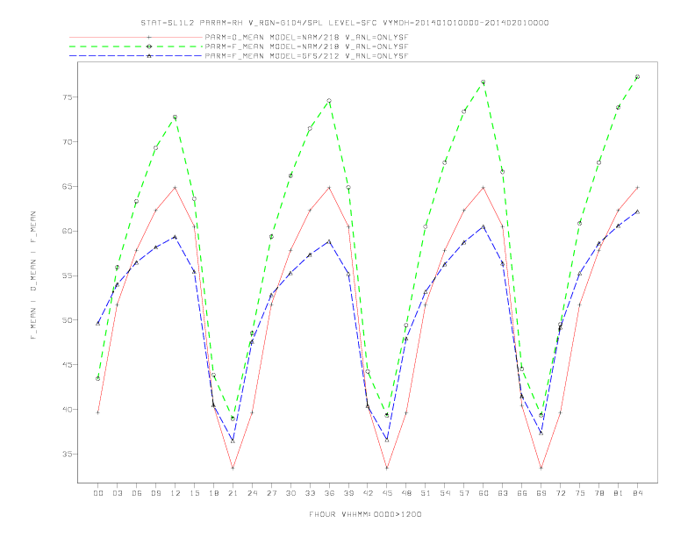Image resolution: width=695 pixels, height=537 pixels.
Task: Click the blue dashed triangle legend sample
Action: [136, 56]
